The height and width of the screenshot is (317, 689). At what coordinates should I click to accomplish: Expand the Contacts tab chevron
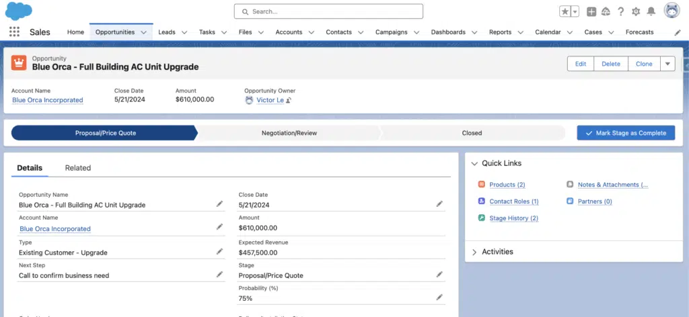[361, 32]
